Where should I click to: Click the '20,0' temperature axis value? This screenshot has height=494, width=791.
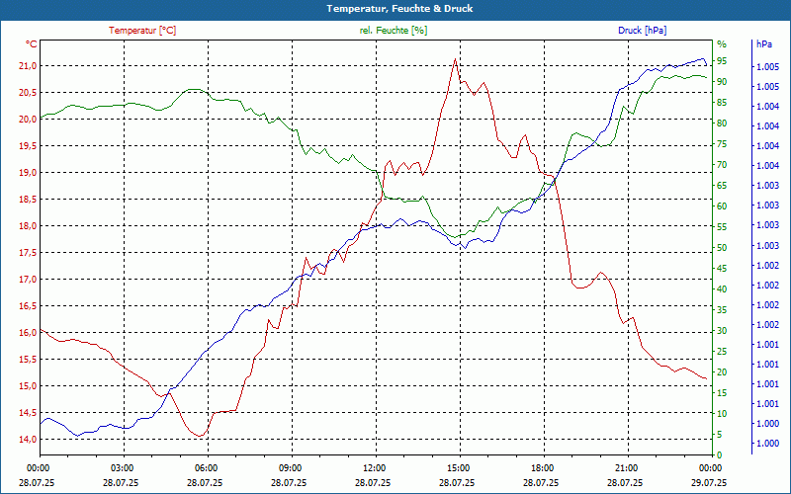click(x=29, y=120)
